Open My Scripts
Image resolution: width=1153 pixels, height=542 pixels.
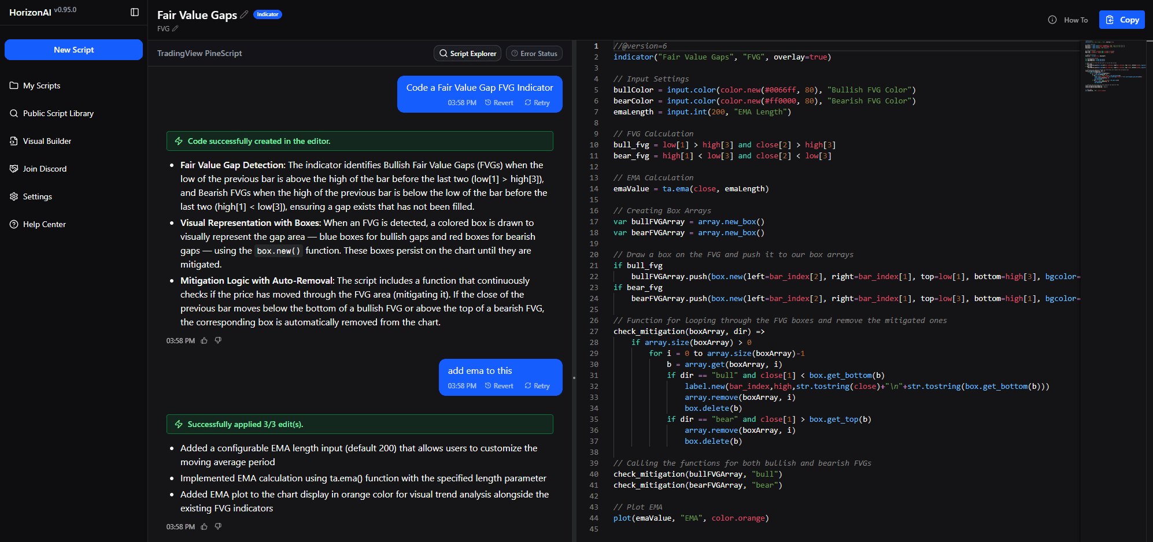click(x=42, y=86)
